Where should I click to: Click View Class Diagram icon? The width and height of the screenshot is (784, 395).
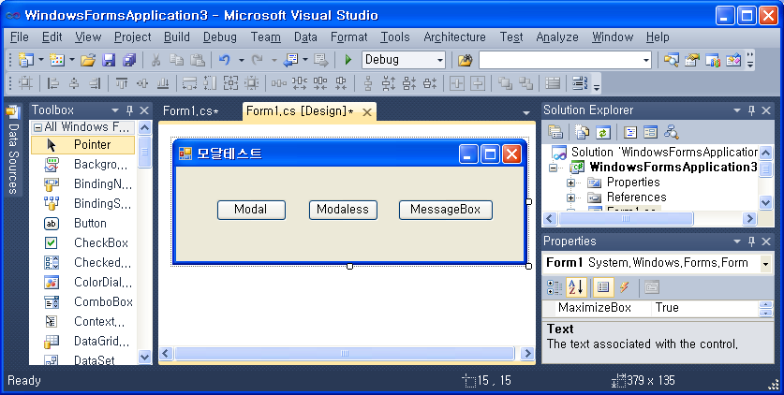672,132
